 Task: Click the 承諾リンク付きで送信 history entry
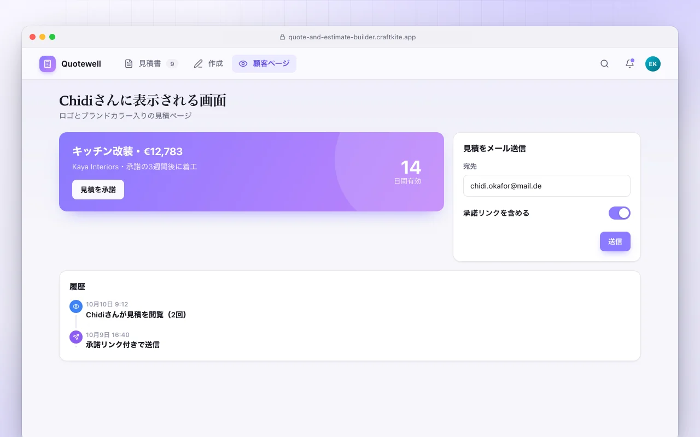pyautogui.click(x=122, y=345)
